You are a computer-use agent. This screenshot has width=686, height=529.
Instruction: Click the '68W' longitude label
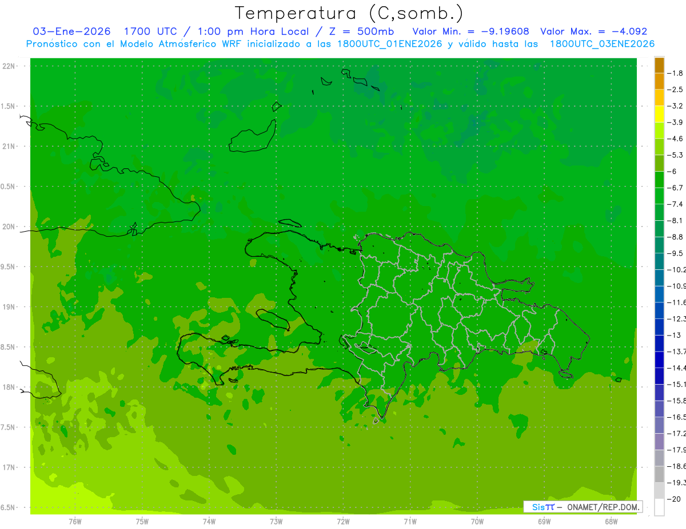pyautogui.click(x=611, y=522)
